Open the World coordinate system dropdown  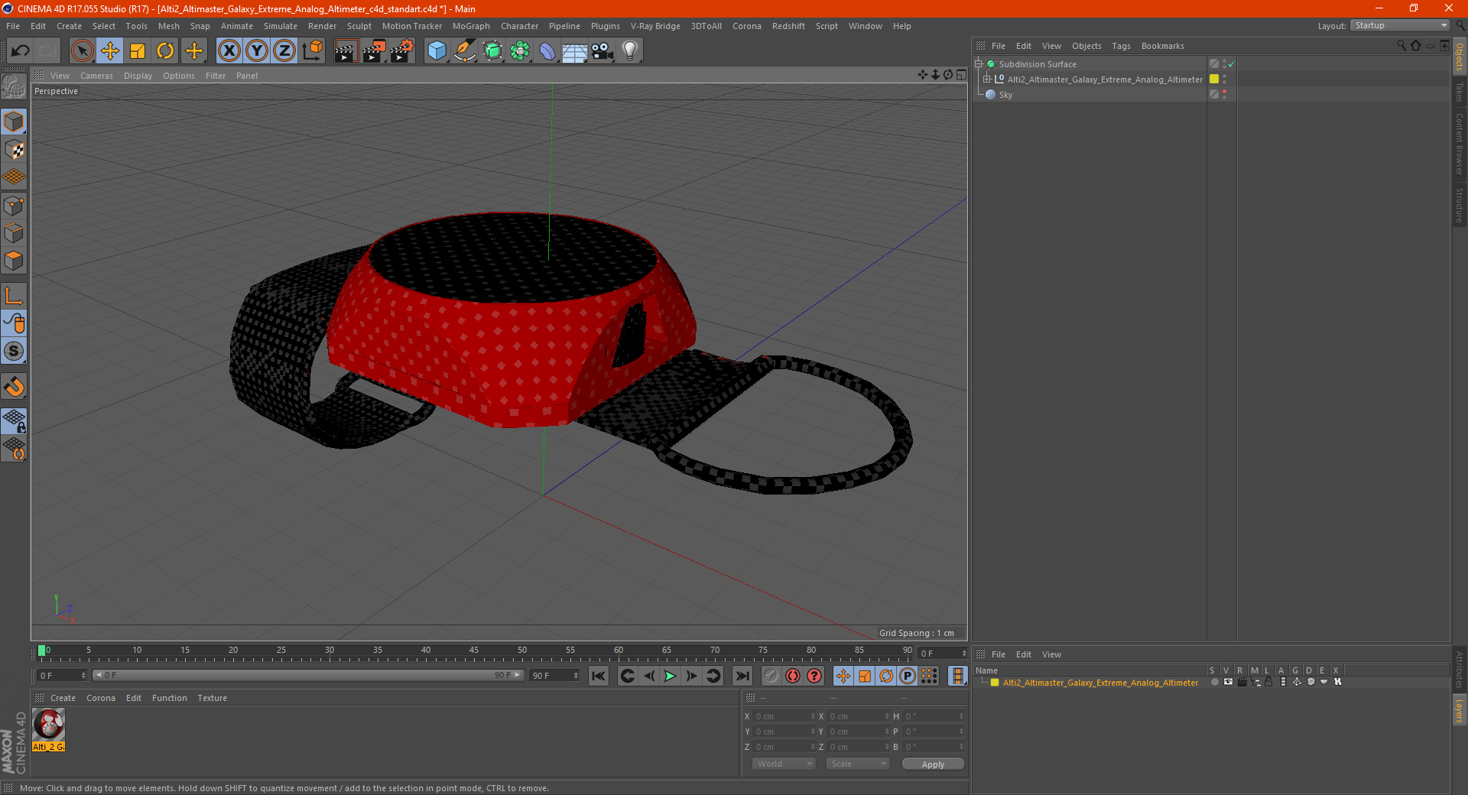pos(784,764)
